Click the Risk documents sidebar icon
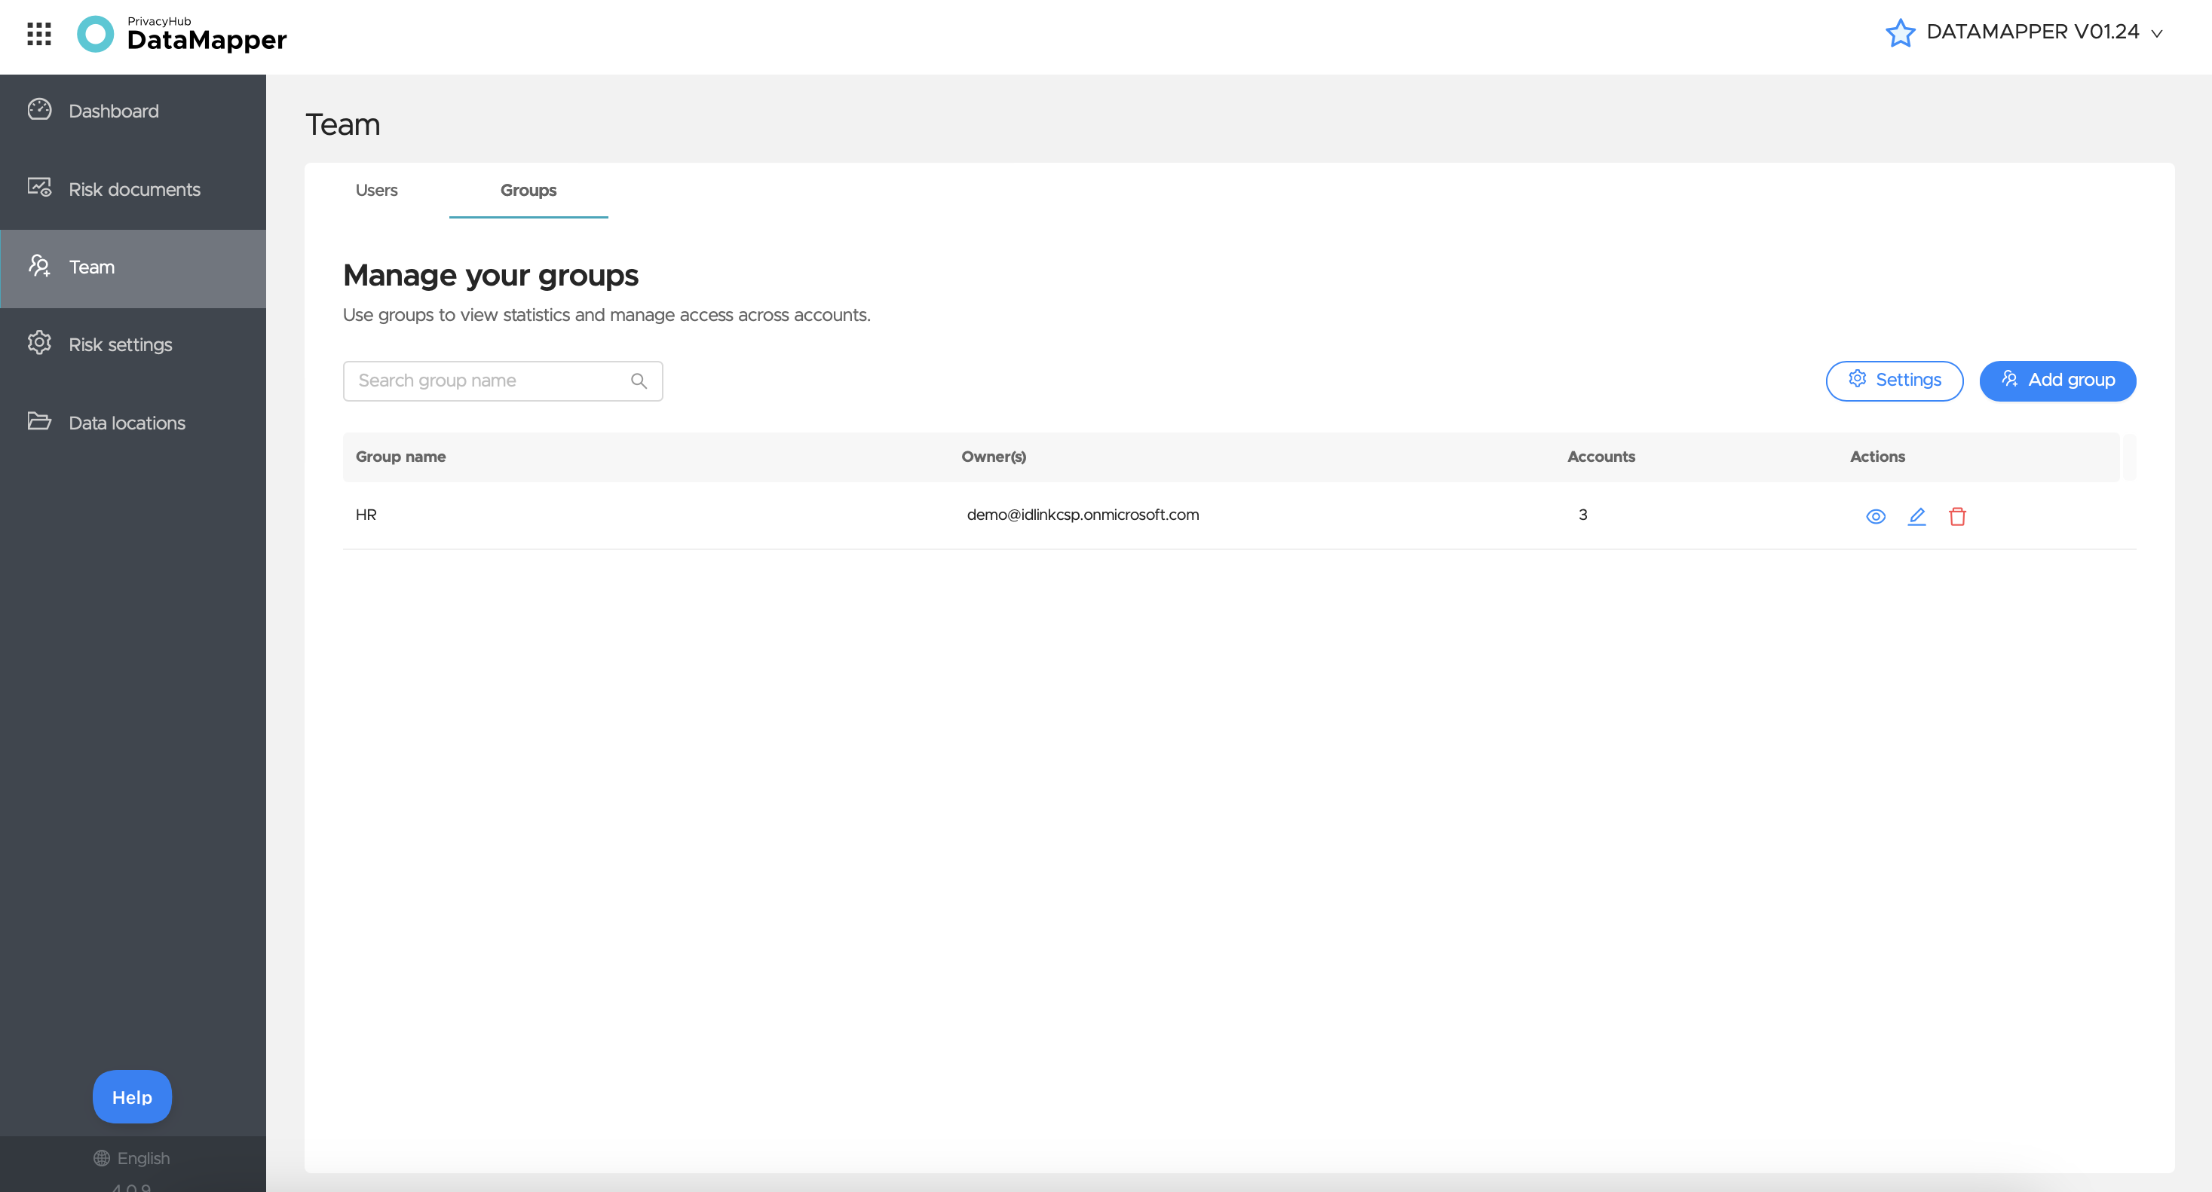Screen dimensions: 2212x1192 click(x=39, y=188)
